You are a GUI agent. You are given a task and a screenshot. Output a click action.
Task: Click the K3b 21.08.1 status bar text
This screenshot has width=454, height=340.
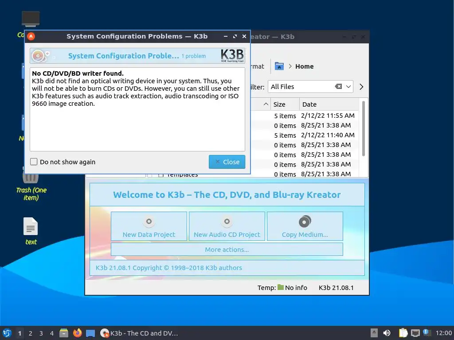tap(336, 288)
